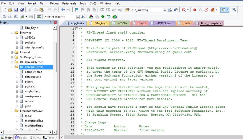Create a new file with the toolbar icon
Image resolution: width=243 pixels, height=140 pixels.
pos(5,10)
